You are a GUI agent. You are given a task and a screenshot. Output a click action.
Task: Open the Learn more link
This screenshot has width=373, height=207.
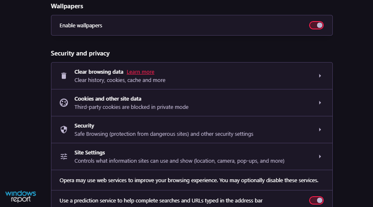[140, 72]
